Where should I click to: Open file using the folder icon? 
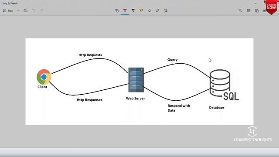pyautogui.click(x=25, y=10)
